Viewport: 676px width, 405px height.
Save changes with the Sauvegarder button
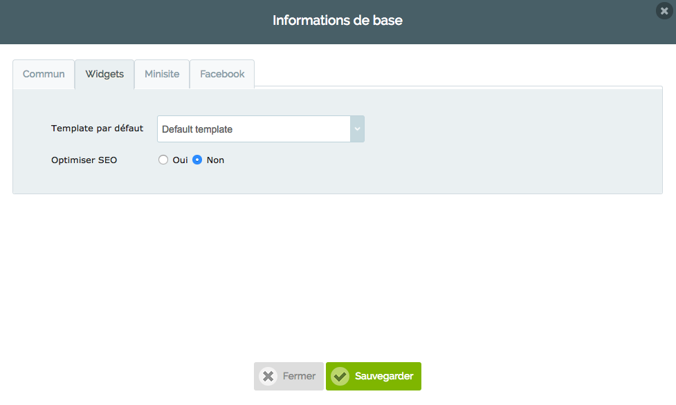pyautogui.click(x=374, y=376)
